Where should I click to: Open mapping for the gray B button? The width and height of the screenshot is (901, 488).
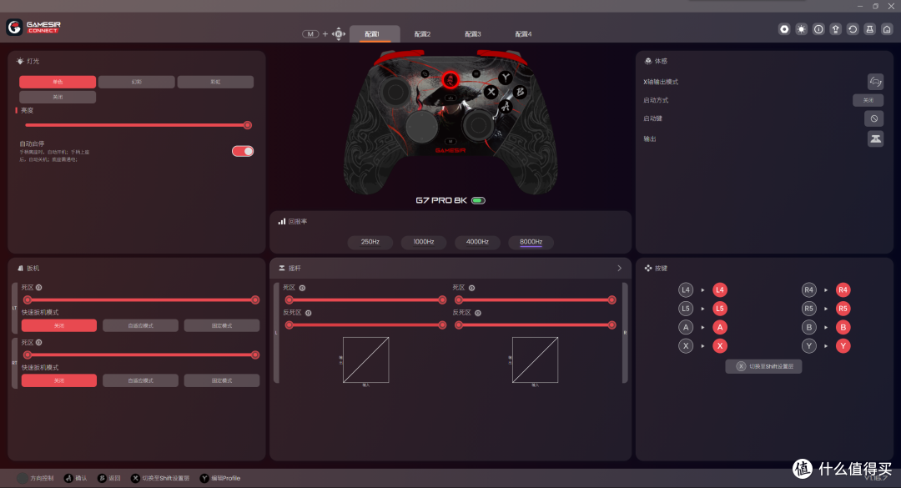click(x=809, y=328)
